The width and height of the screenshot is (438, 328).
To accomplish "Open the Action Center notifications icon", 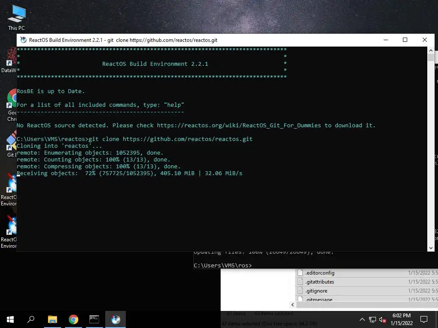I will [424, 319].
